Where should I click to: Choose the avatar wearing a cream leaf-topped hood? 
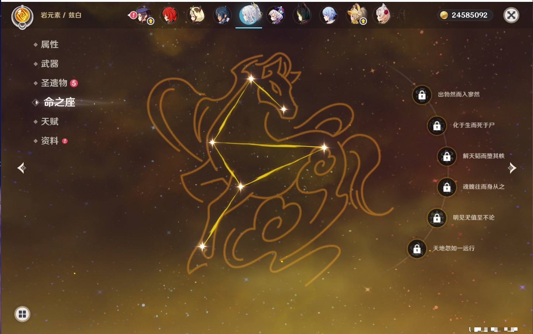(196, 15)
